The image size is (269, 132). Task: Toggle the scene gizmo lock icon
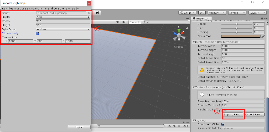pos(187,28)
